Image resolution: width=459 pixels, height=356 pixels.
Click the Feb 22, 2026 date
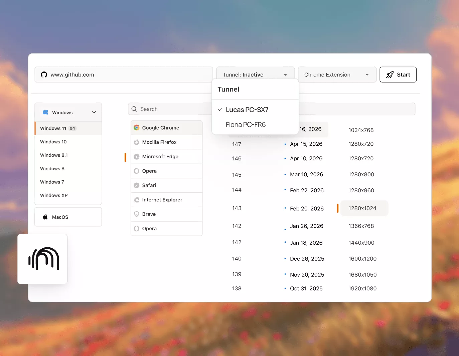pos(307,190)
